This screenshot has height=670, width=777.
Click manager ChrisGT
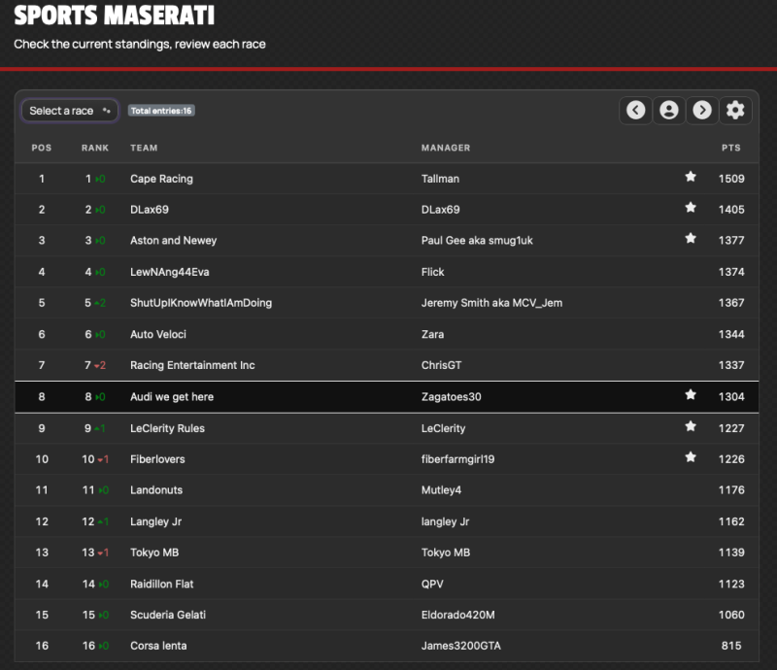tap(441, 365)
